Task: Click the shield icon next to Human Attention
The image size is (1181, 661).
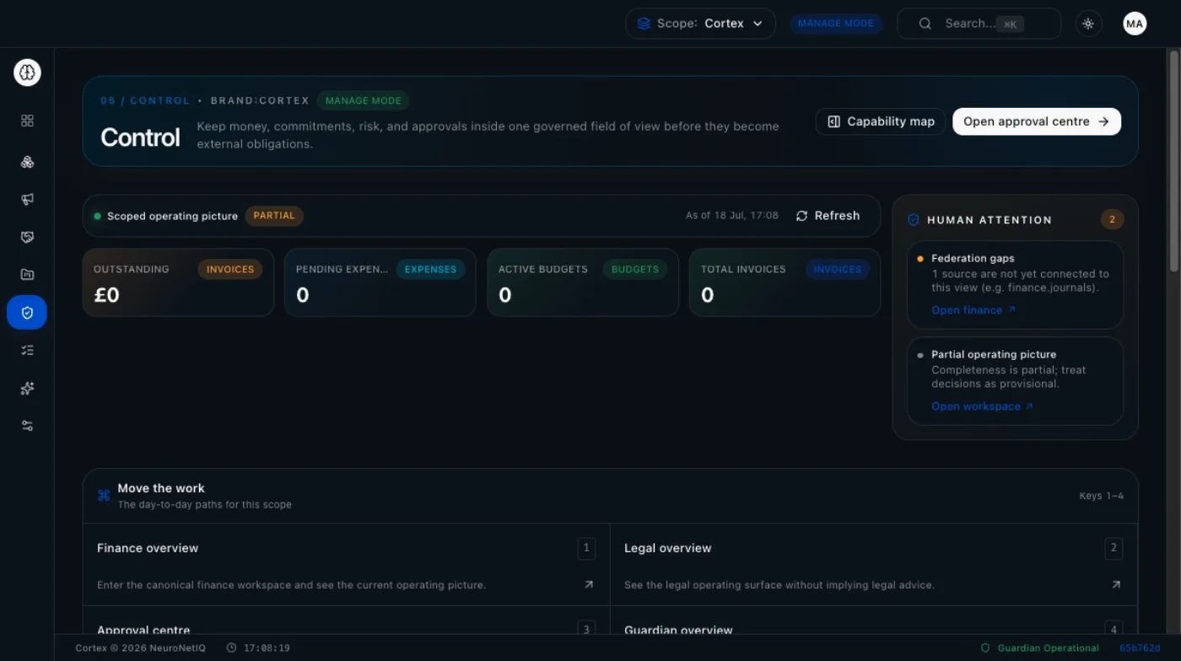Action: coord(913,219)
